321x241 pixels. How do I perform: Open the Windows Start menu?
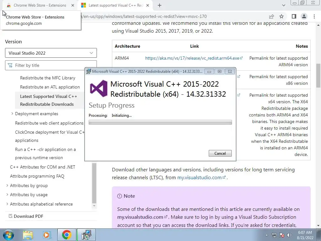pyautogui.click(x=8, y=235)
